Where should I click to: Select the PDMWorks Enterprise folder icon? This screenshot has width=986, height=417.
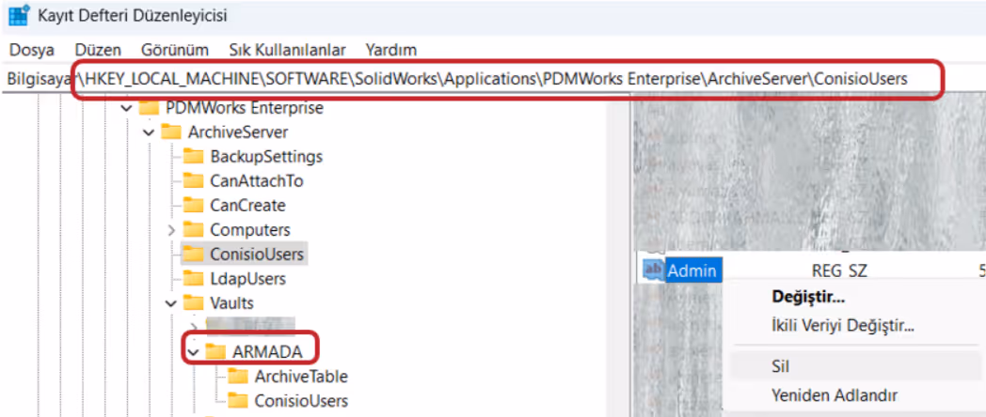[x=149, y=108]
